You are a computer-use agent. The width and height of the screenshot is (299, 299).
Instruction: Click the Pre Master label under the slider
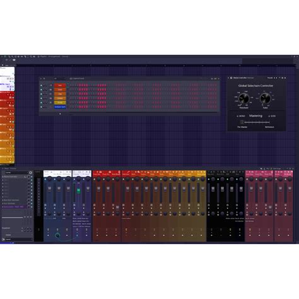(242, 127)
